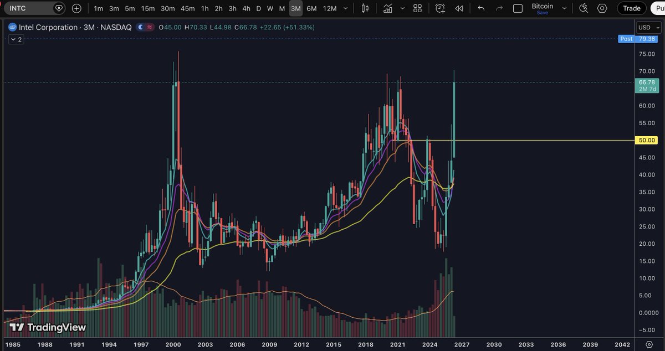Select the 3m minute timeframe
The height and width of the screenshot is (351, 665).
[x=114, y=8]
